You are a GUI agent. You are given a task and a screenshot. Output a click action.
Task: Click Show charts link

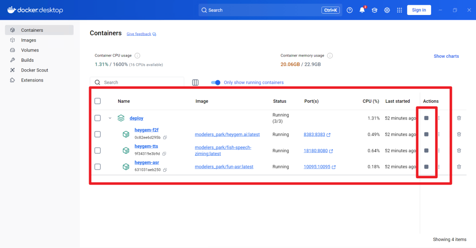[x=446, y=56]
